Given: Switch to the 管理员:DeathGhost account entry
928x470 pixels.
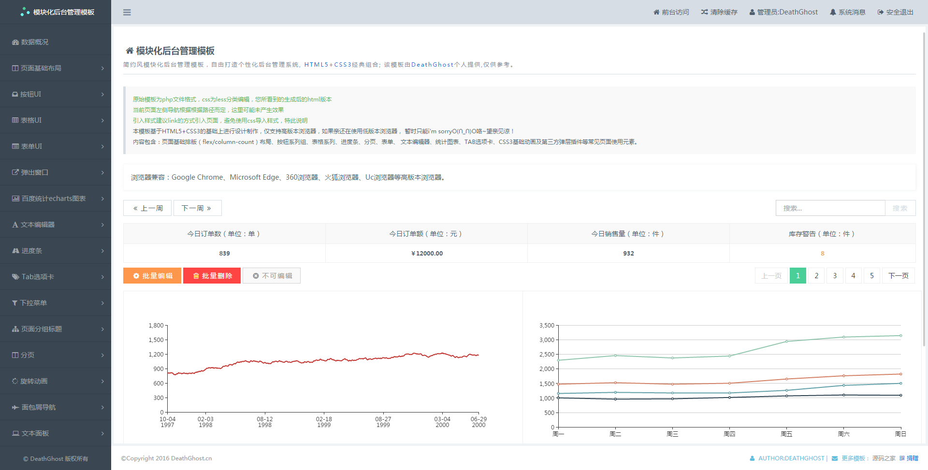Looking at the screenshot, I should 783,12.
